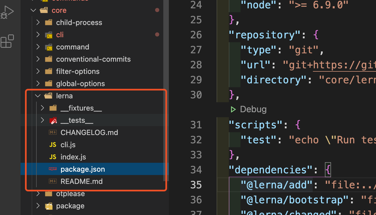Open index.js in the explorer
The width and height of the screenshot is (376, 215).
tap(73, 157)
